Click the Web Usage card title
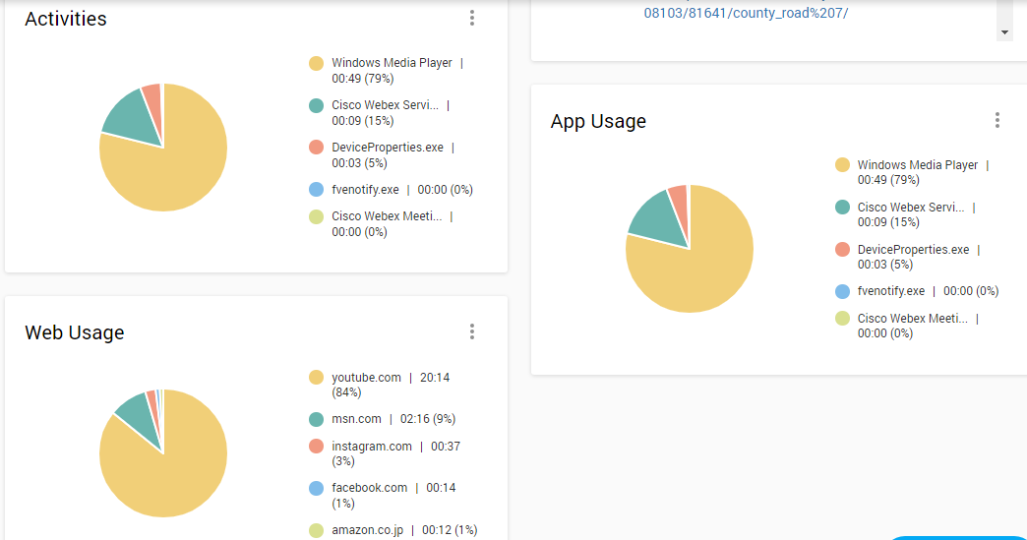This screenshot has height=540, width=1027. pos(75,331)
